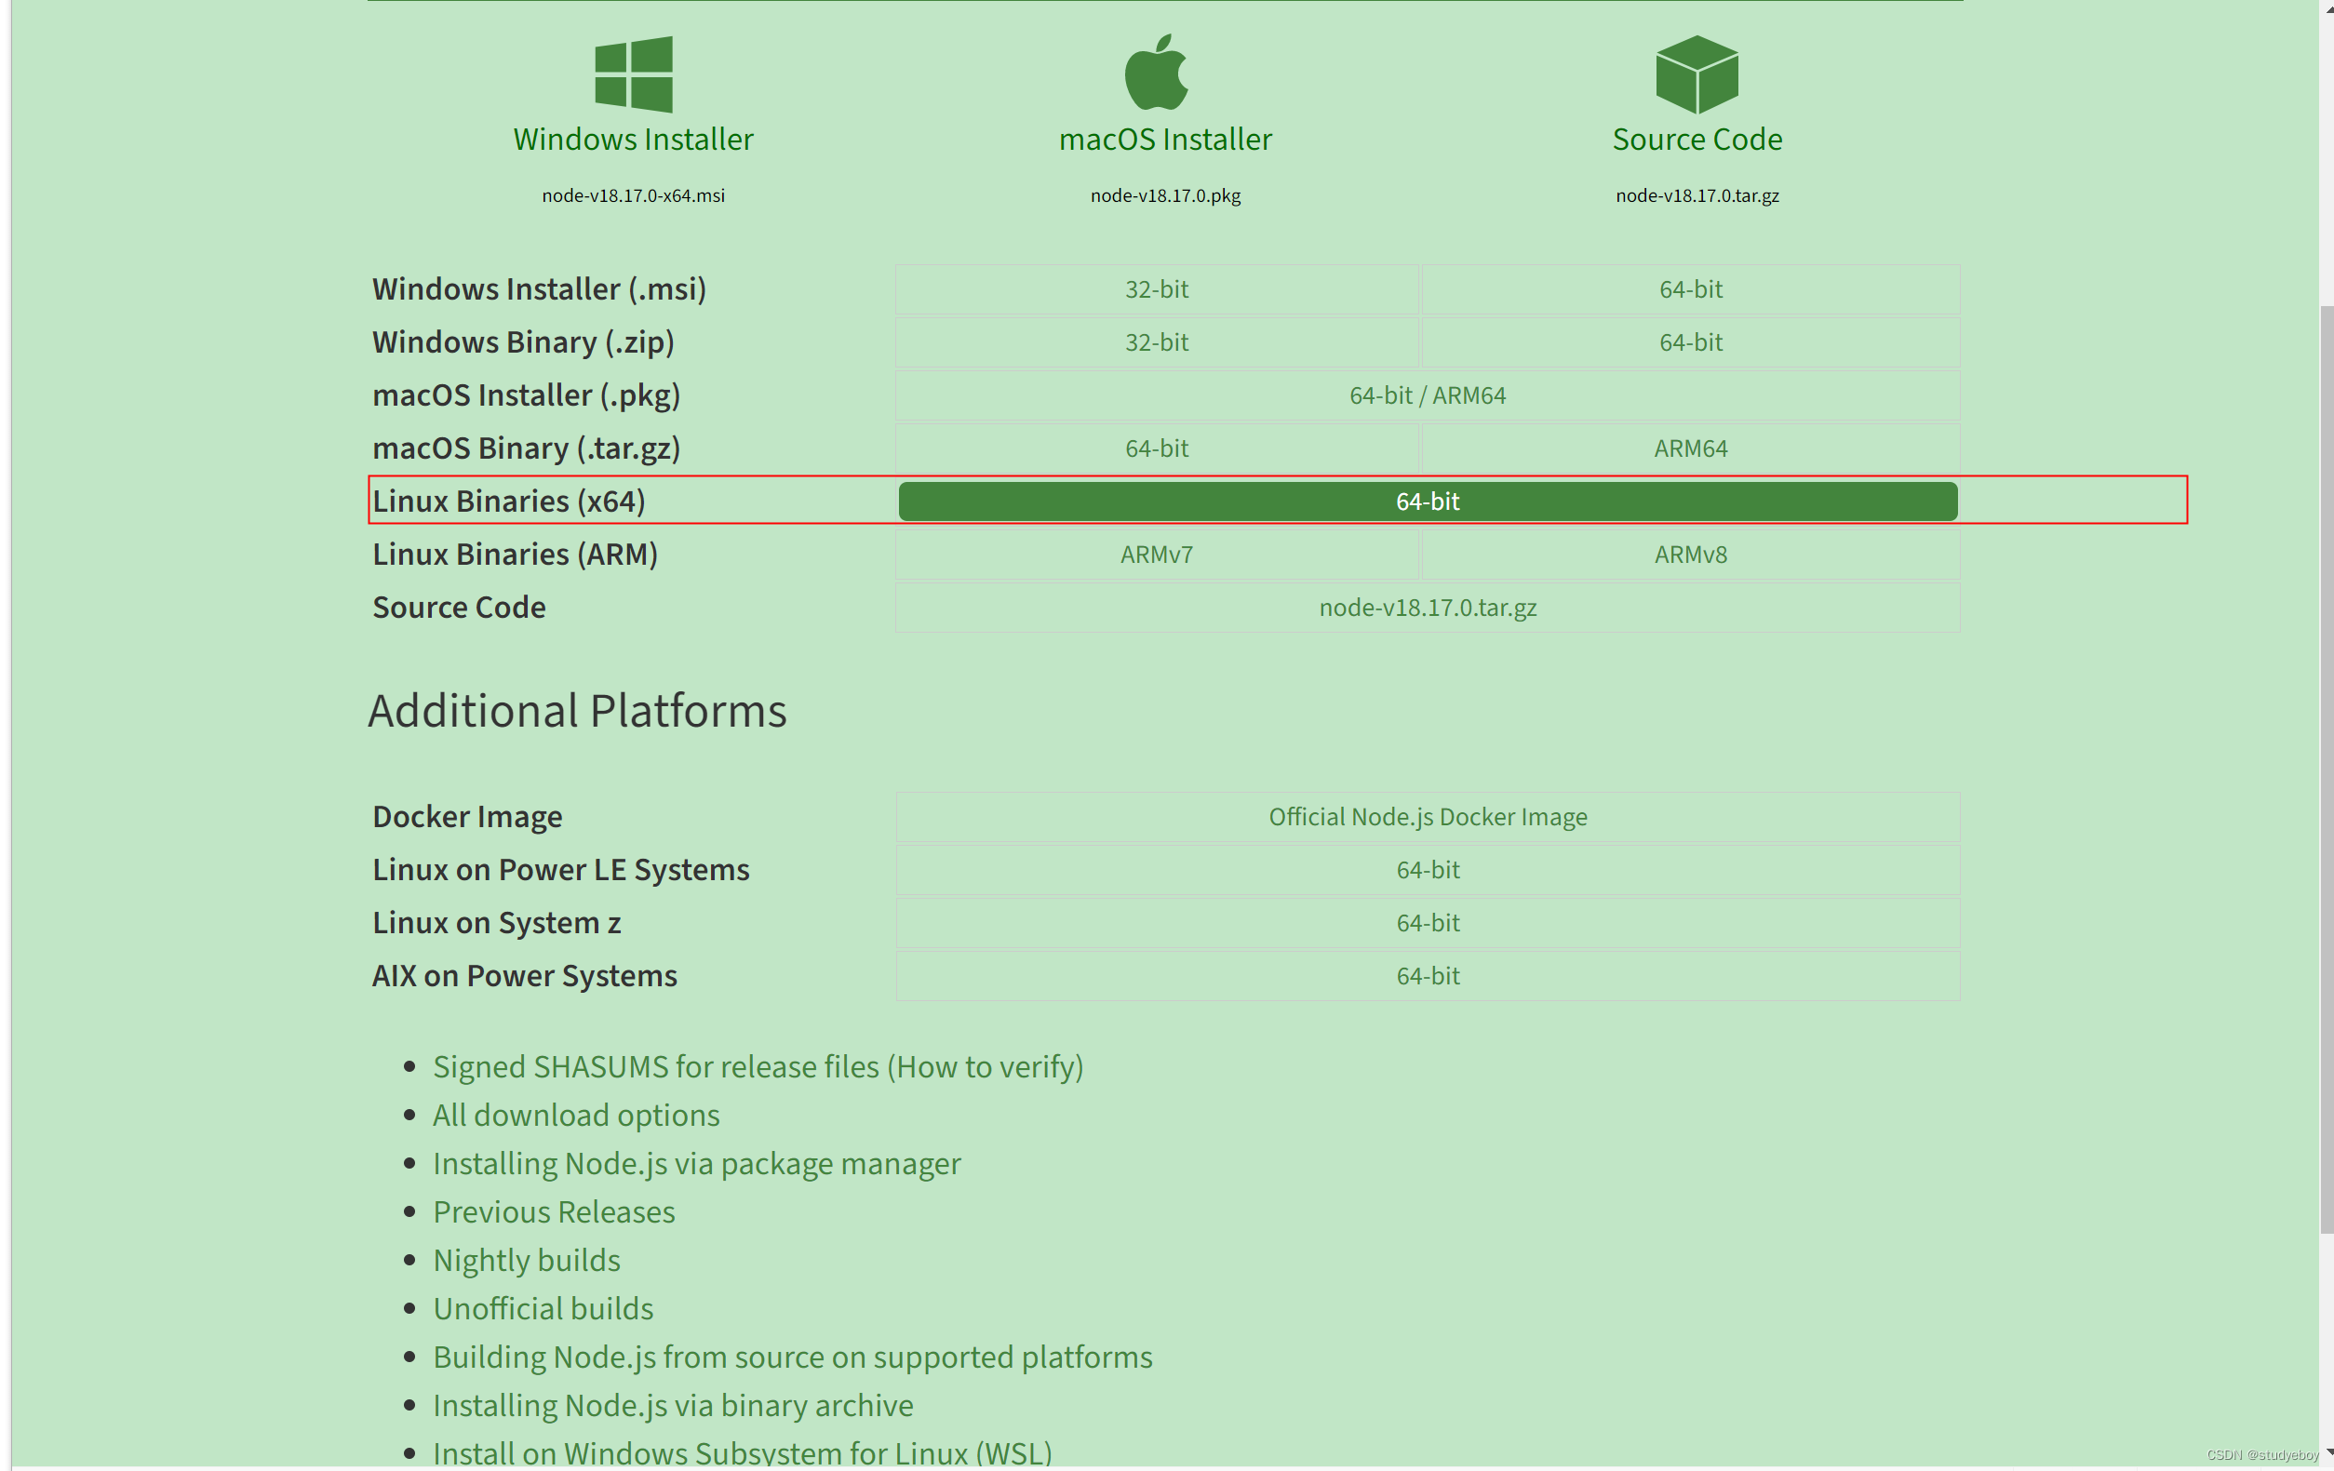Download 64-bit Linux Binaries (x64)
The width and height of the screenshot is (2334, 1471).
click(1428, 501)
